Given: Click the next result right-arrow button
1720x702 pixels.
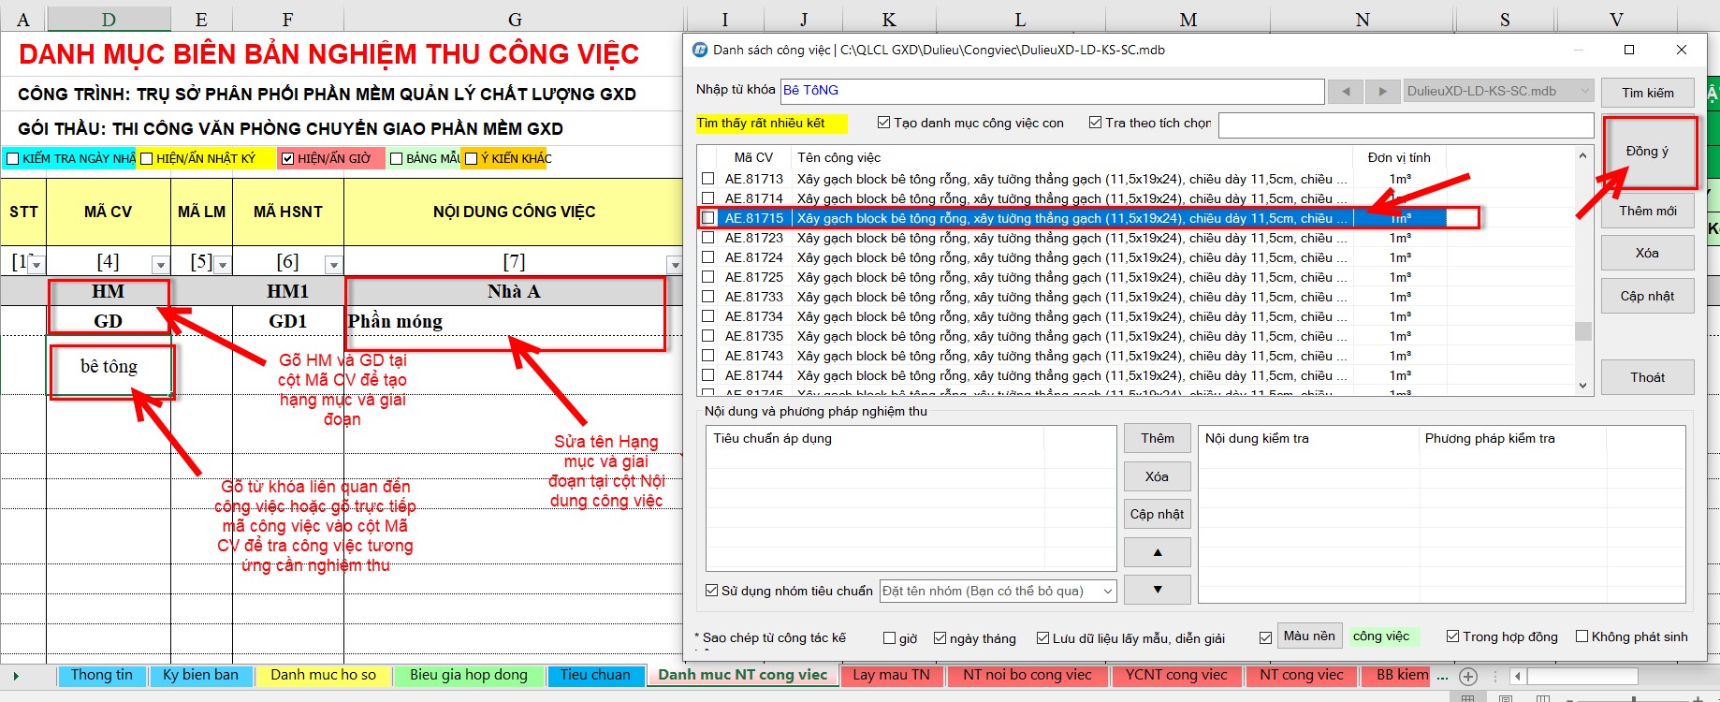Looking at the screenshot, I should 1382,92.
